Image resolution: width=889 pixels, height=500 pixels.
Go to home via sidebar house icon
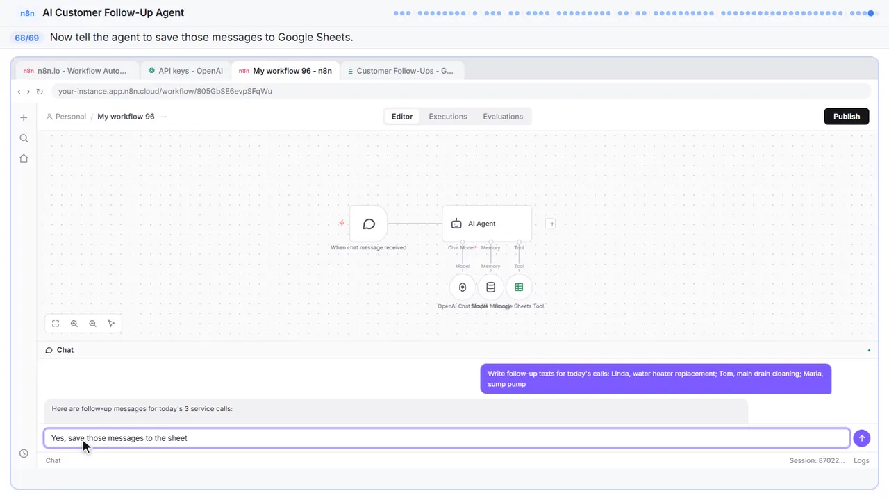(24, 158)
